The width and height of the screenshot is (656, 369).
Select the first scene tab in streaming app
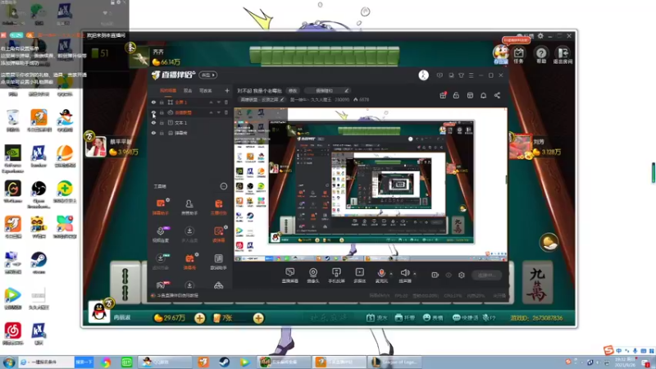point(168,90)
